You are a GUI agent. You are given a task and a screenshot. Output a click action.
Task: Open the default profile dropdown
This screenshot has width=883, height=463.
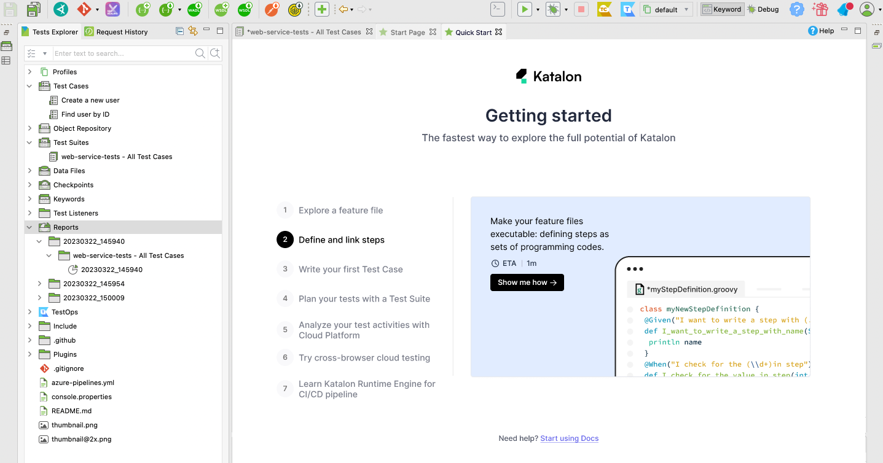[666, 9]
